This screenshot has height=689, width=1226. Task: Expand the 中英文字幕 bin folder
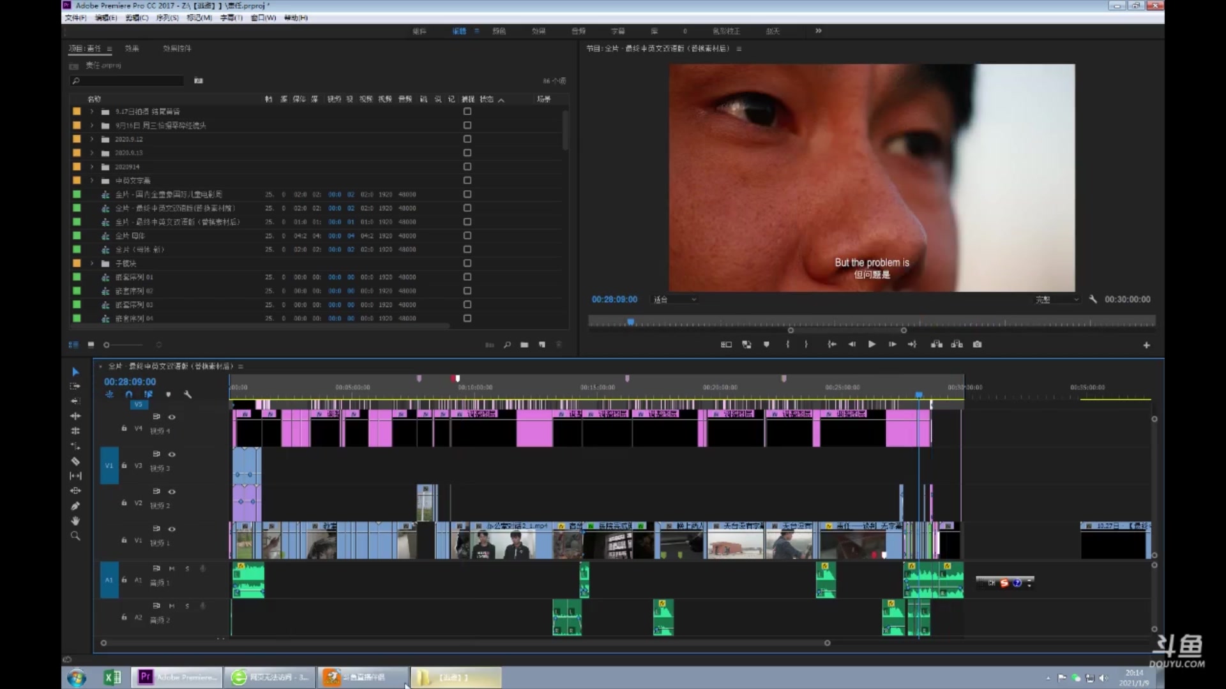92,181
